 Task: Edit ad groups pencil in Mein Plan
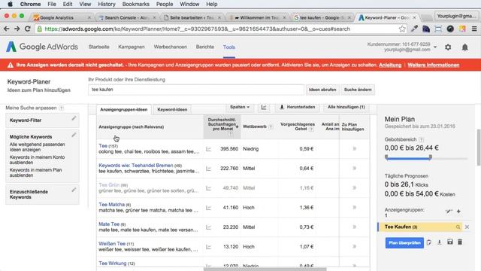tap(449, 211)
